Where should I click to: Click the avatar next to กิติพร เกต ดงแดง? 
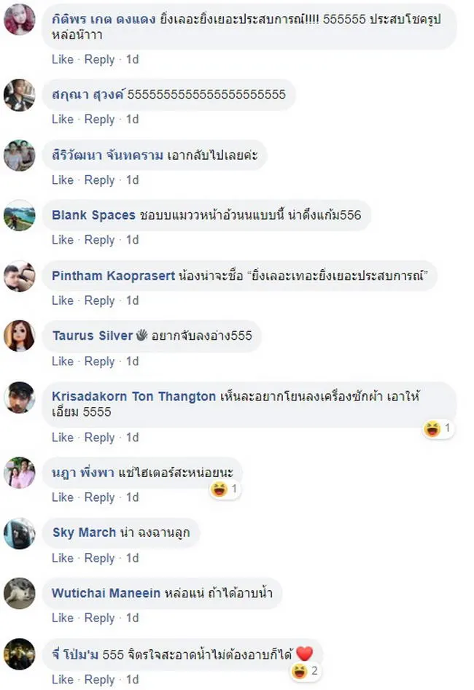tap(19, 20)
